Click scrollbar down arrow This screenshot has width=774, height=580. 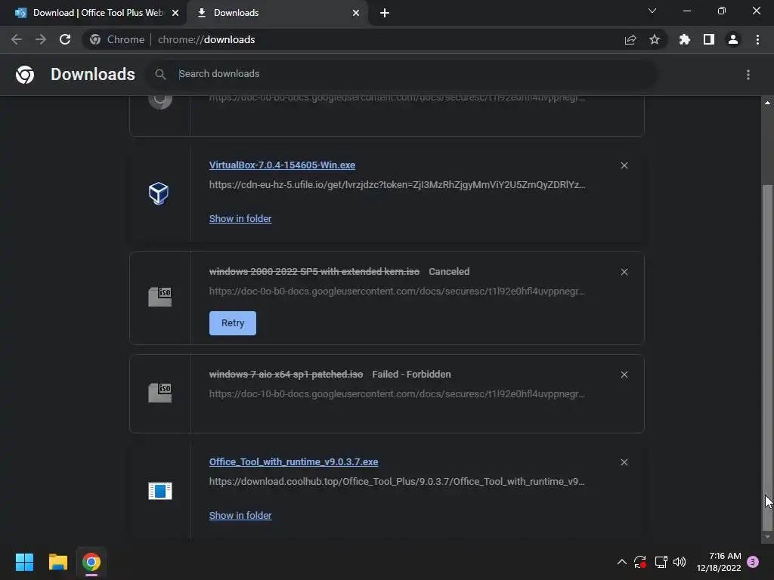[767, 537]
